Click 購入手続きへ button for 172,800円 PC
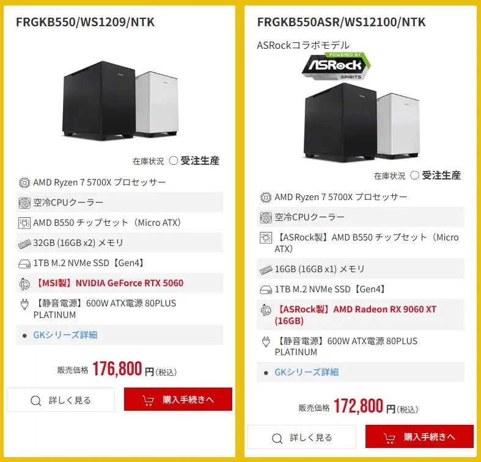The image size is (481, 462). click(x=419, y=438)
